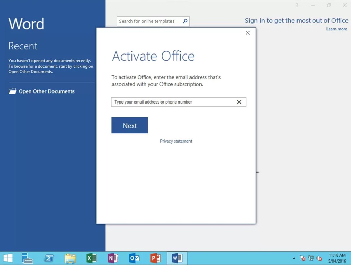The image size is (351, 265).
Task: Click the Next button to activate Office
Action: pos(129,125)
